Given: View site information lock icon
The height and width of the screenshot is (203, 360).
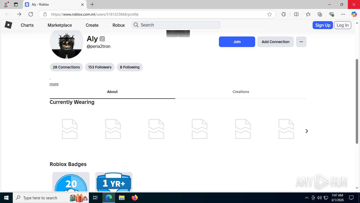Looking at the screenshot, I should pos(45,14).
